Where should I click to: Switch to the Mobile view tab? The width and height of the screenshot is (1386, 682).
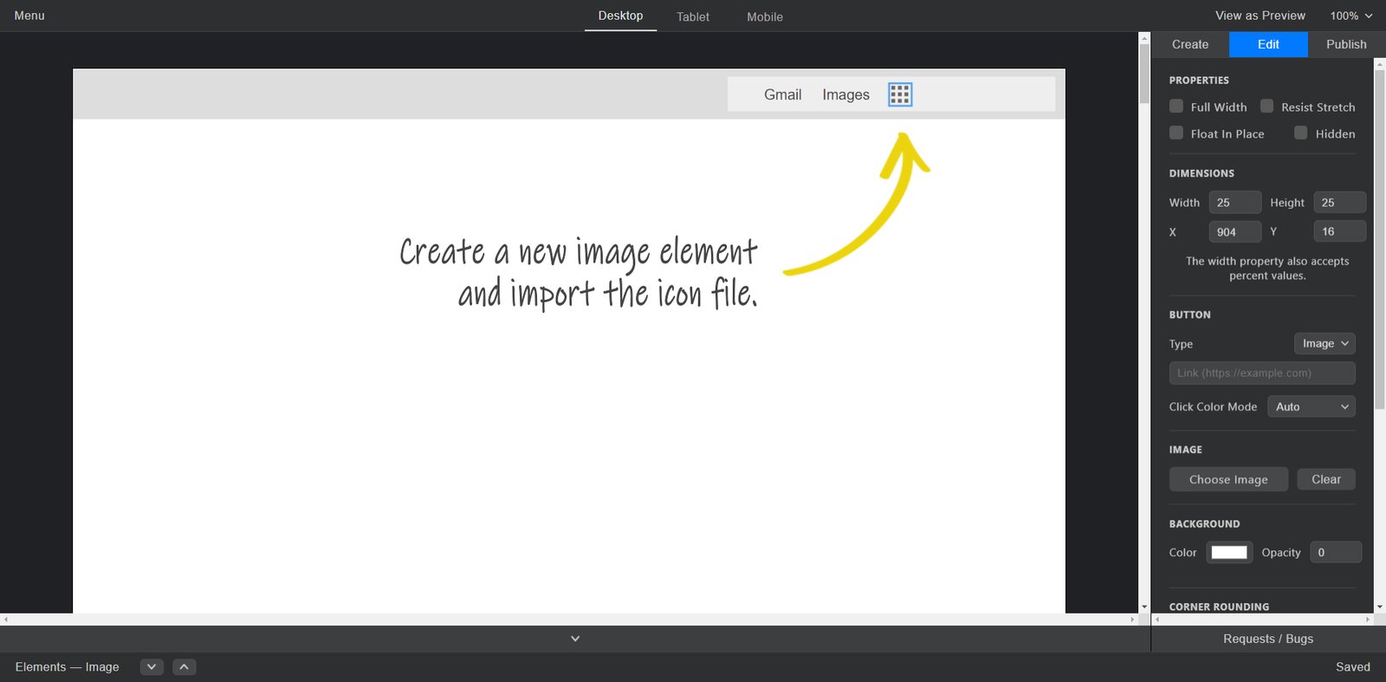pyautogui.click(x=765, y=16)
